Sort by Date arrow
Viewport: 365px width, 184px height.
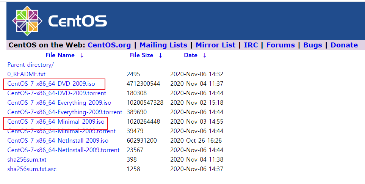click(204, 55)
